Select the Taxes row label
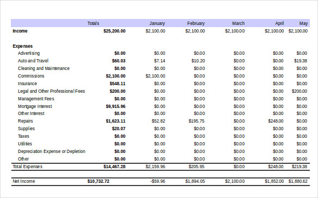This screenshot has height=198, width=318. point(23,136)
